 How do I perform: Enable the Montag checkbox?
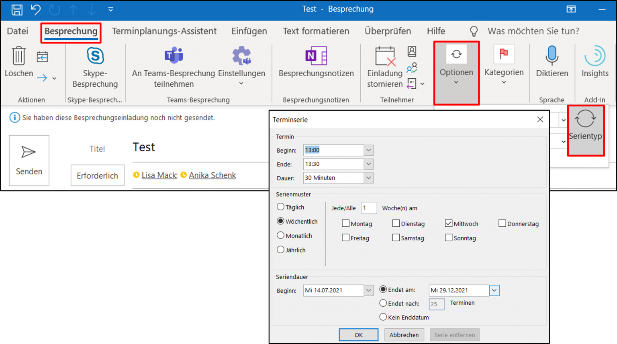click(345, 224)
